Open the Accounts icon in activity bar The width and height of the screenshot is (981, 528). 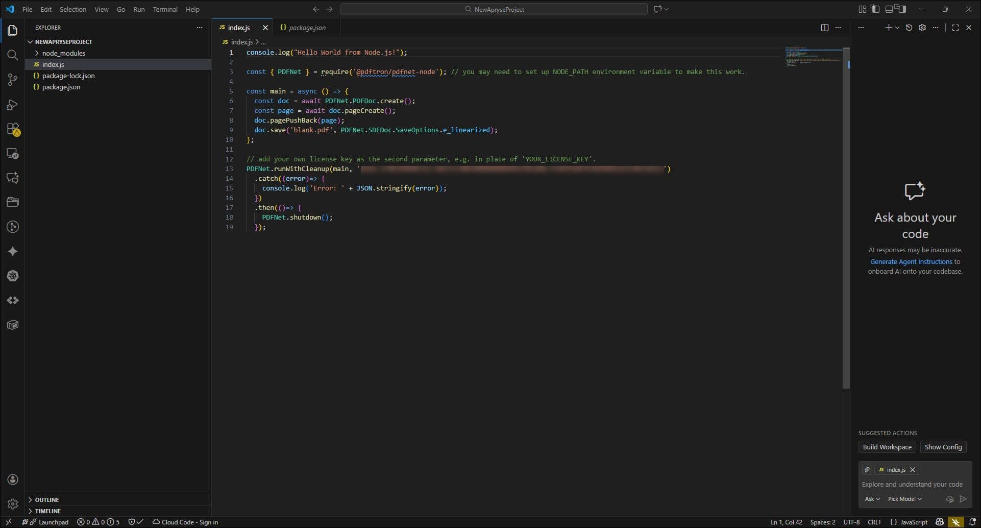tap(13, 479)
